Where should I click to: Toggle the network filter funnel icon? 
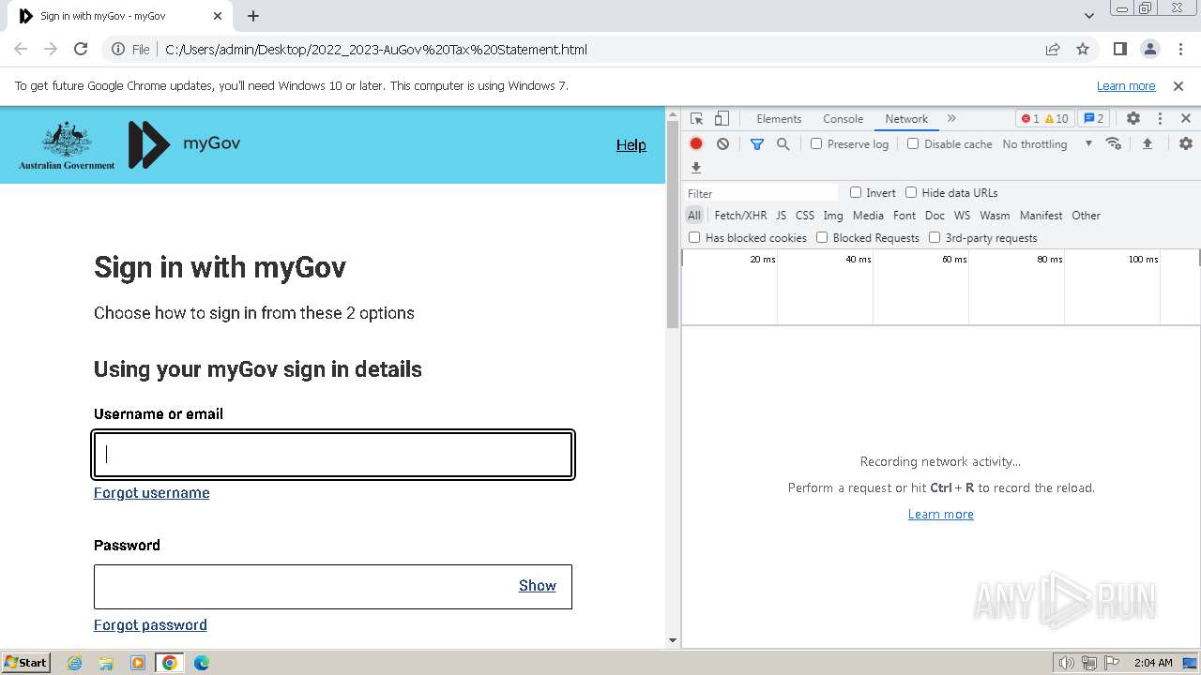757,143
